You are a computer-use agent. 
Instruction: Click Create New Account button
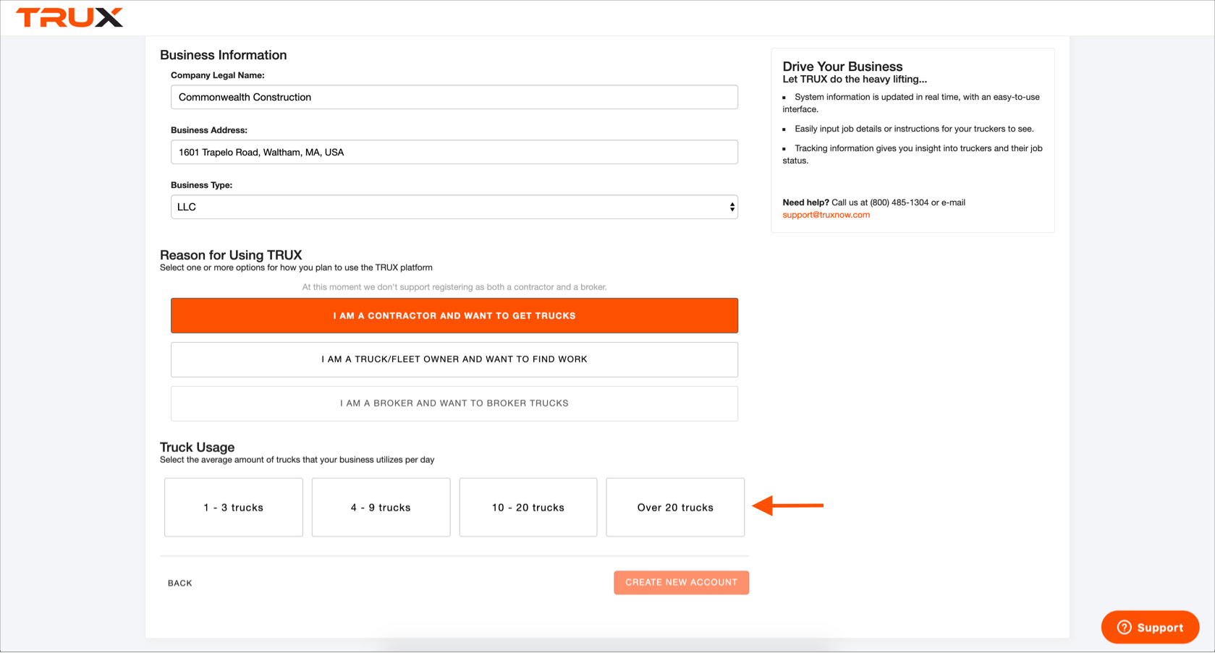[682, 583]
